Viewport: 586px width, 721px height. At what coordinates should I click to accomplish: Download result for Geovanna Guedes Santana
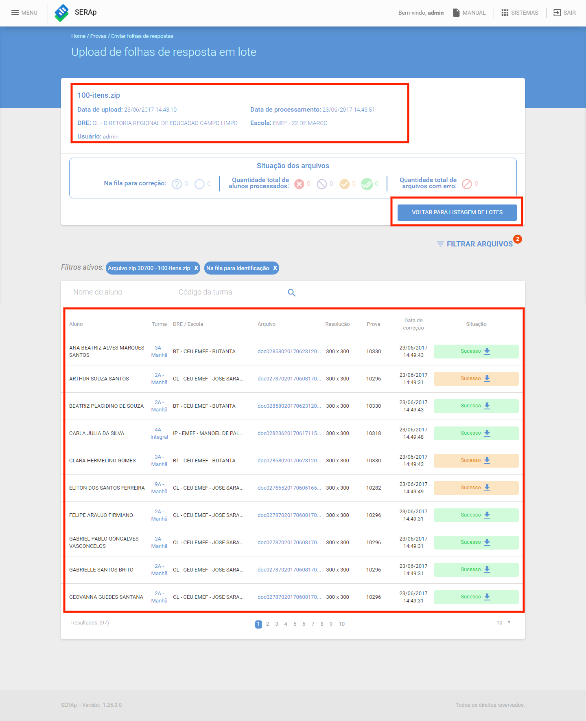pos(487,597)
